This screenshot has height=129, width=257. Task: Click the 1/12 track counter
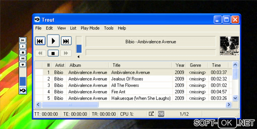point(184,114)
